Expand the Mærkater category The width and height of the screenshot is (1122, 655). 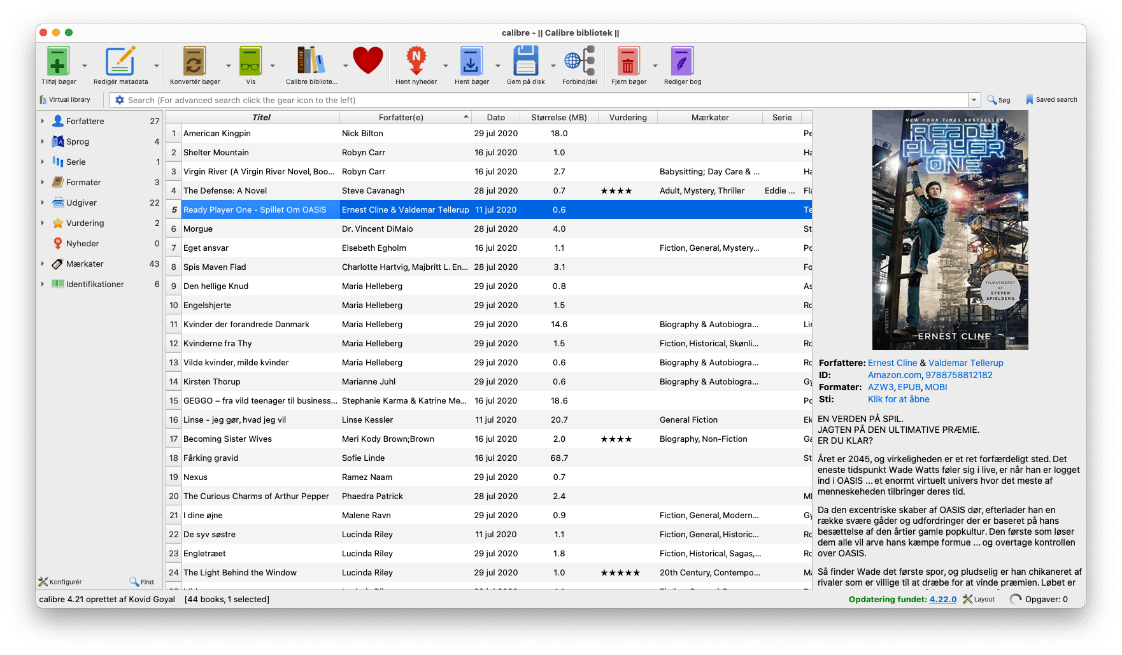43,264
